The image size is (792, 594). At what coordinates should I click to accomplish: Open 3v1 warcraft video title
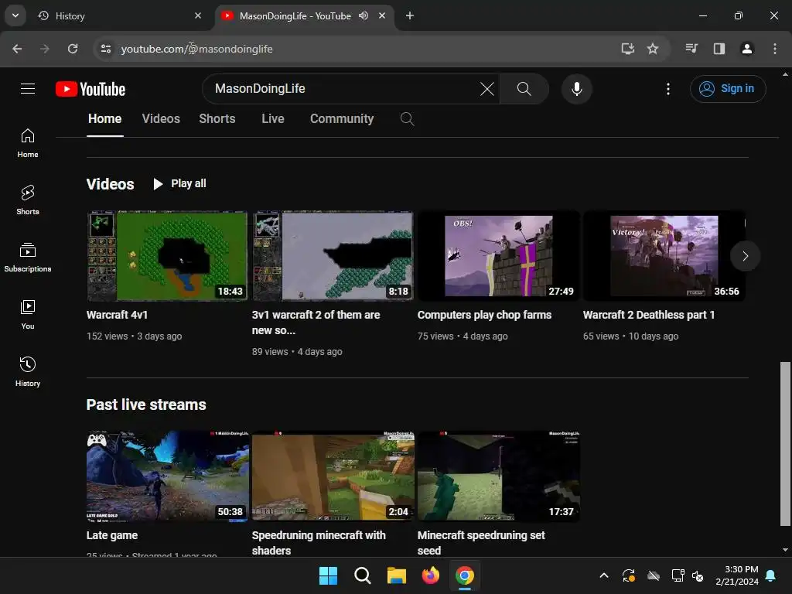coord(316,323)
